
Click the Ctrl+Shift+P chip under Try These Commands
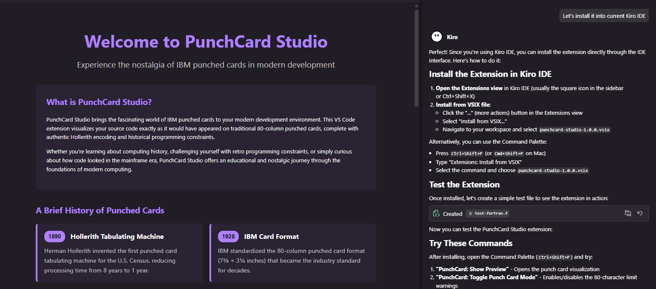click(555, 257)
